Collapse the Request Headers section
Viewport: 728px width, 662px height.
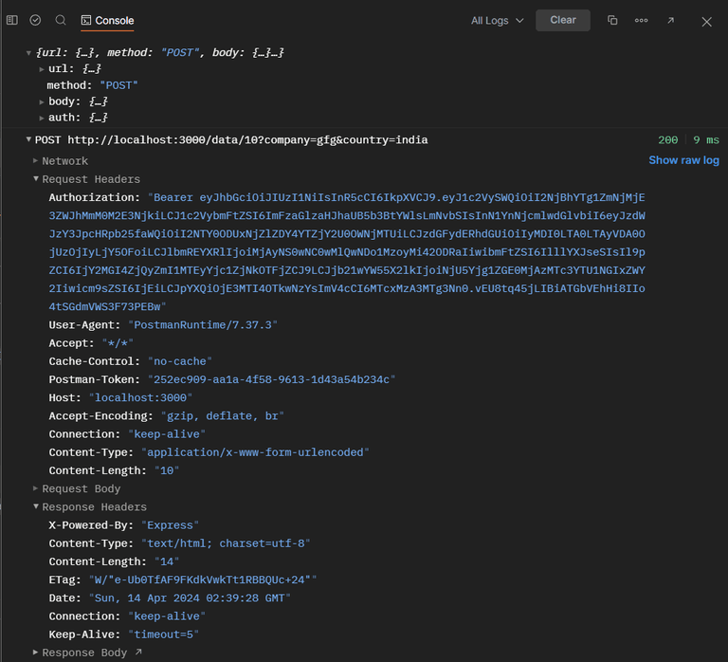tap(36, 179)
